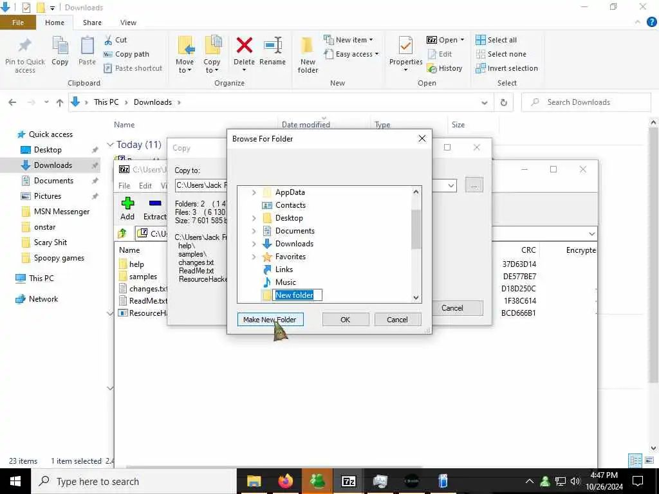The image size is (659, 494).
Task: Click the Rename icon in Organize
Action: [x=273, y=46]
